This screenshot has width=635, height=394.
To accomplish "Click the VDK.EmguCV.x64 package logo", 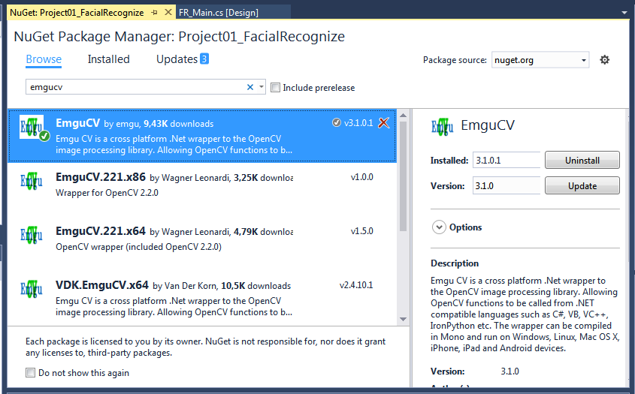I will pyautogui.click(x=32, y=289).
